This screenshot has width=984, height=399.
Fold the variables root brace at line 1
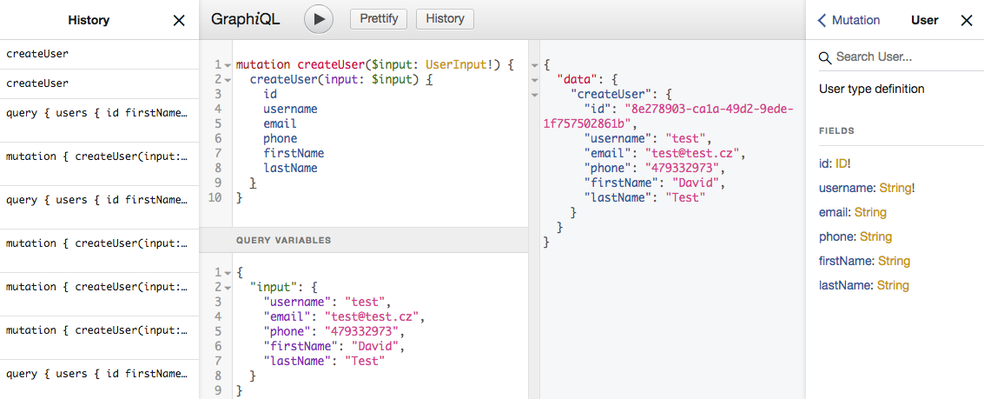pos(228,273)
